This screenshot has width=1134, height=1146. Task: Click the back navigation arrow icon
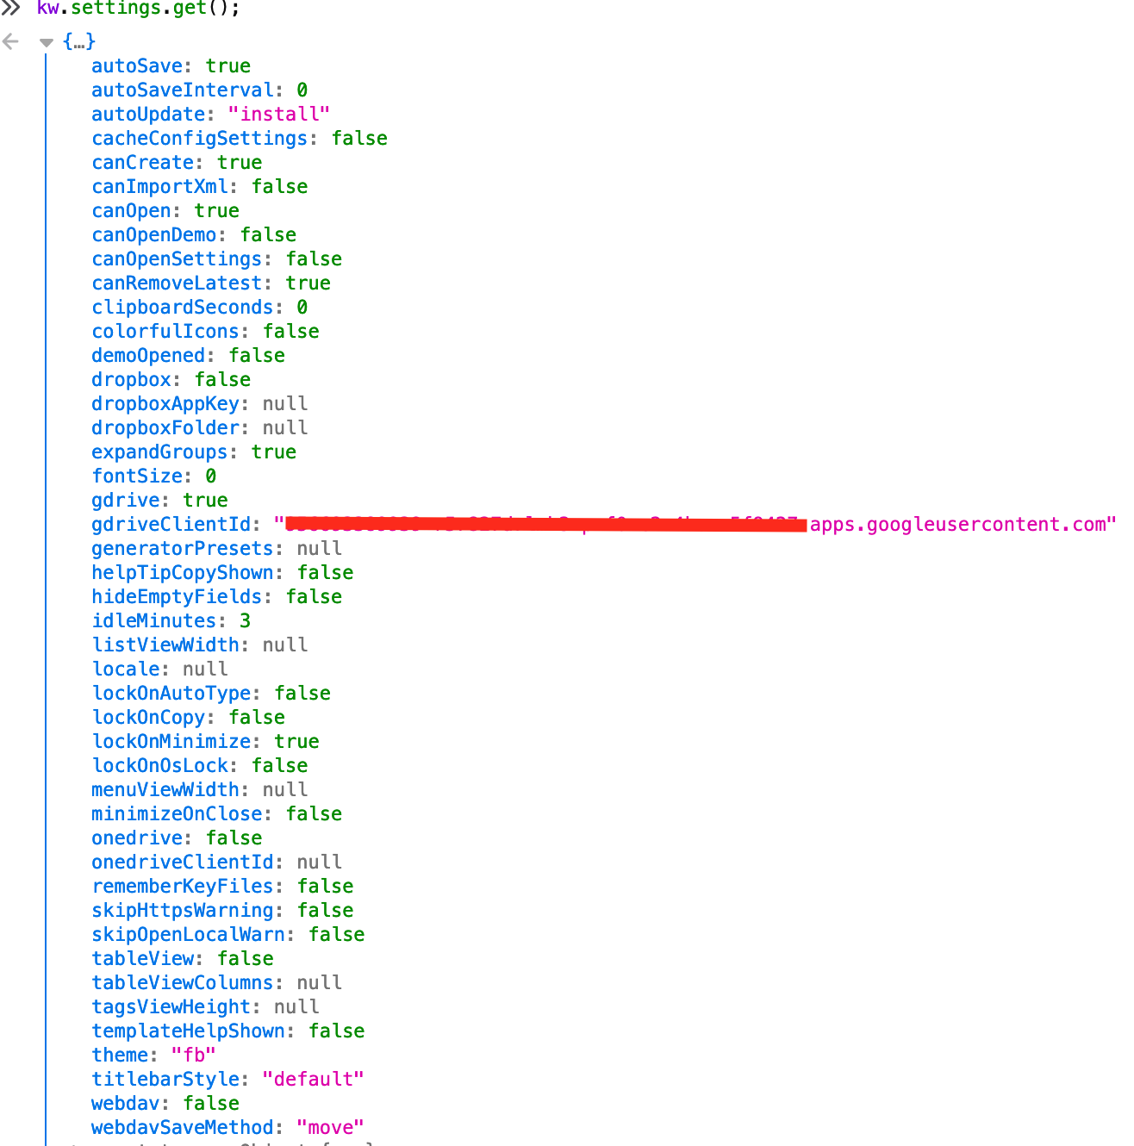(x=10, y=40)
